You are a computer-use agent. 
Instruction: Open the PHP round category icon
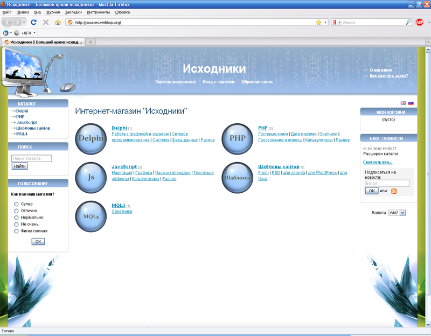point(238,138)
